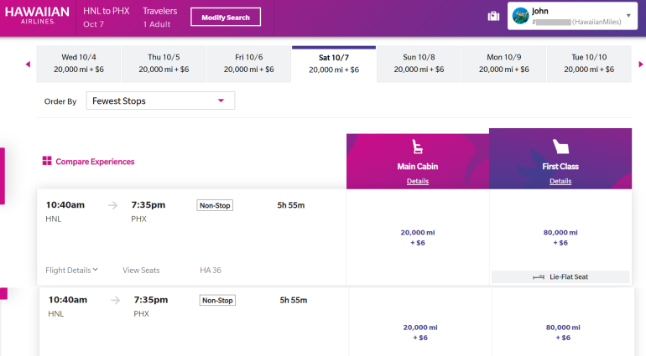Image resolution: width=646 pixels, height=356 pixels.
Task: Click the Compare Experiences grid icon
Action: tap(47, 162)
